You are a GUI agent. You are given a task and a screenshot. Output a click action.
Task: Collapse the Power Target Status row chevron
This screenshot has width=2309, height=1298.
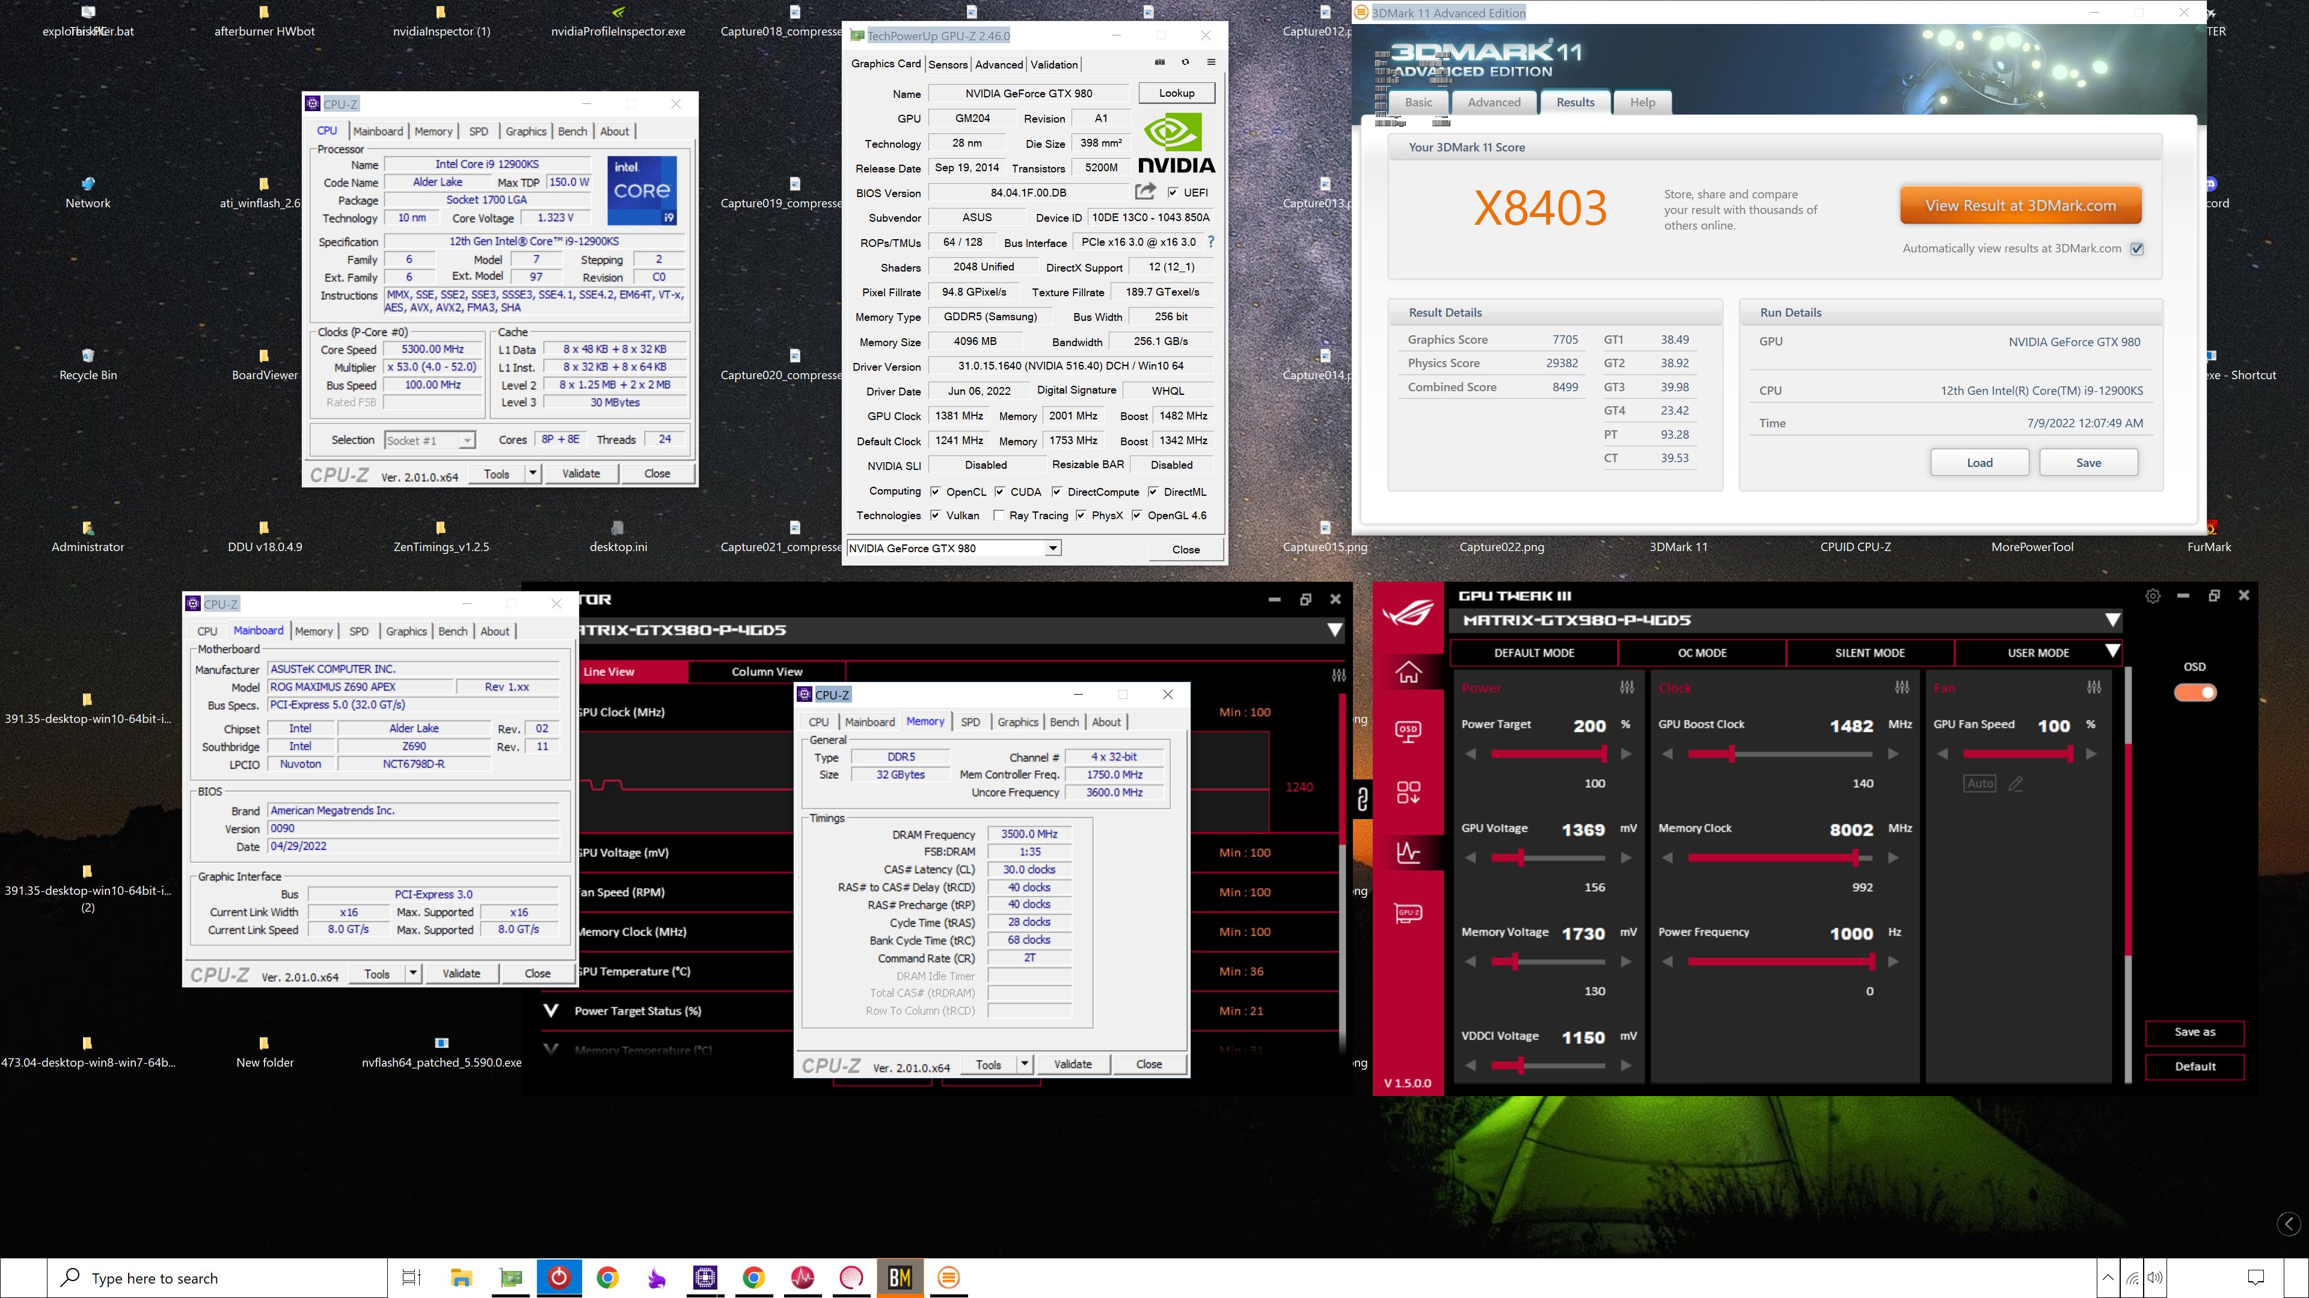pyautogui.click(x=551, y=1010)
